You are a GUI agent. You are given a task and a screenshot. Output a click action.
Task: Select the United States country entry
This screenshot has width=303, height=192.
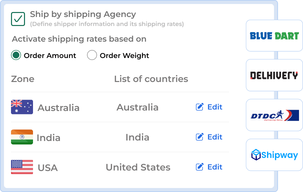click(138, 167)
